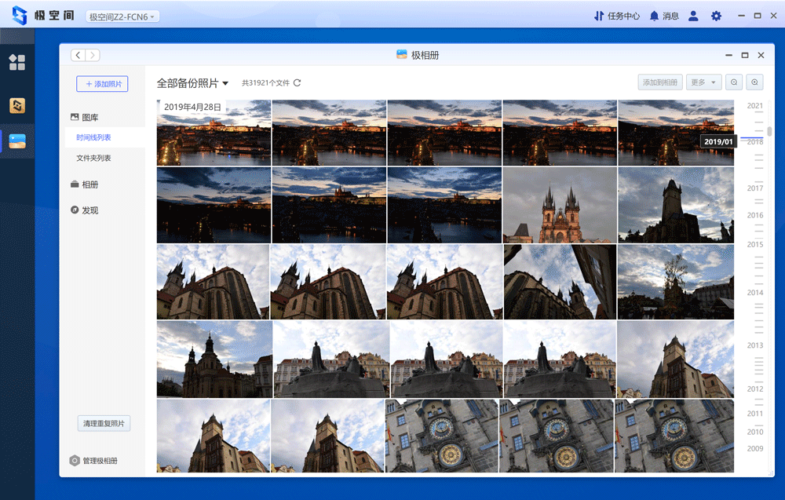Click 清理重复照片 button

[104, 423]
